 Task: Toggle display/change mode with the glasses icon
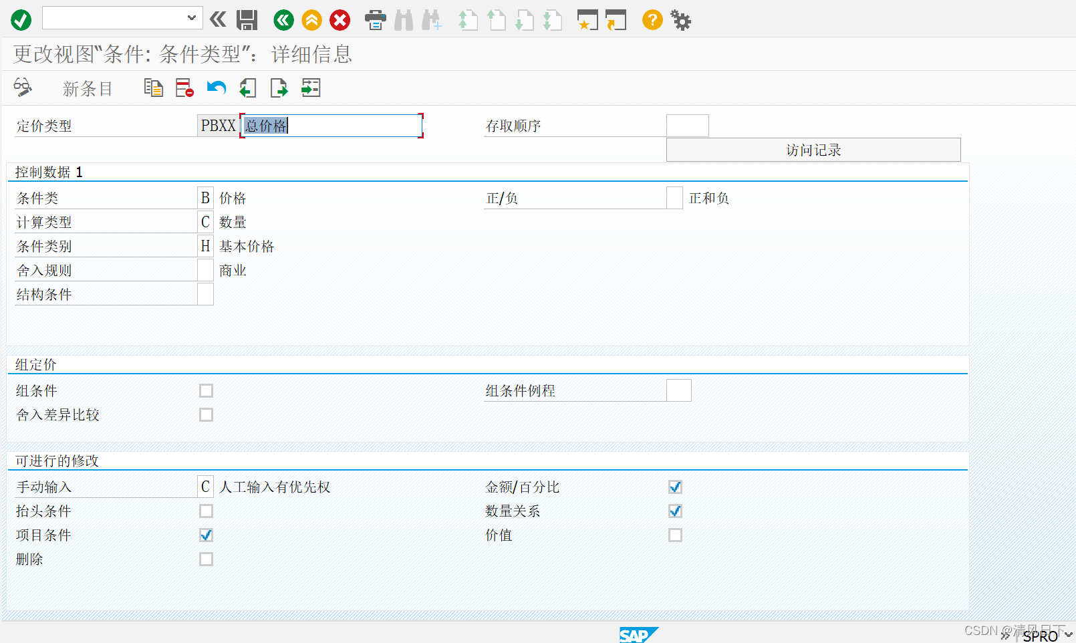[x=22, y=88]
